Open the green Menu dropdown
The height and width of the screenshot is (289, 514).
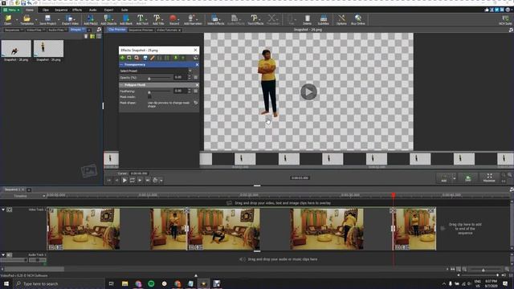[11, 10]
